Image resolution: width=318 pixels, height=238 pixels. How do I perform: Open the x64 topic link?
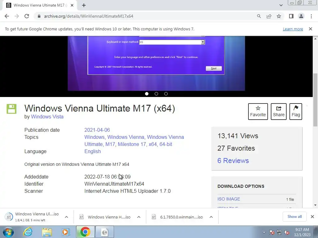click(x=153, y=144)
